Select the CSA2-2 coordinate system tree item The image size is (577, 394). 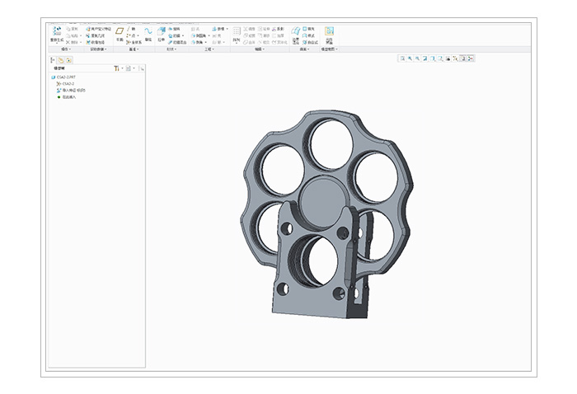(68, 83)
